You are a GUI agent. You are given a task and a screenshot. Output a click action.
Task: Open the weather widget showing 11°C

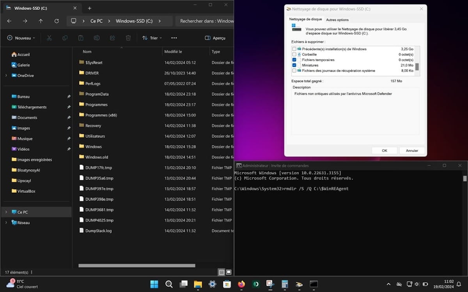tap(22, 284)
